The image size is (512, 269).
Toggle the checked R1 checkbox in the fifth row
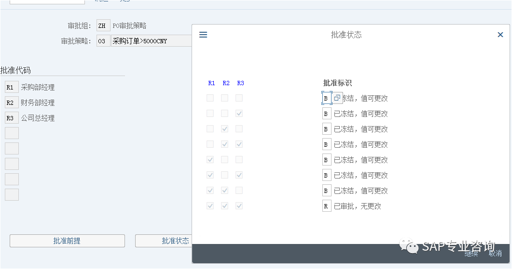coord(210,160)
